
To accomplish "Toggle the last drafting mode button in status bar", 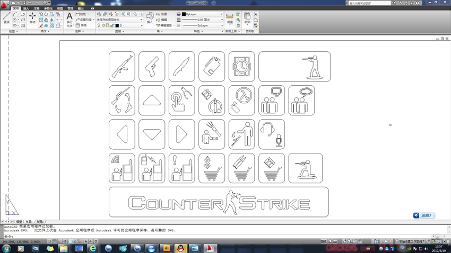I will click(96, 241).
